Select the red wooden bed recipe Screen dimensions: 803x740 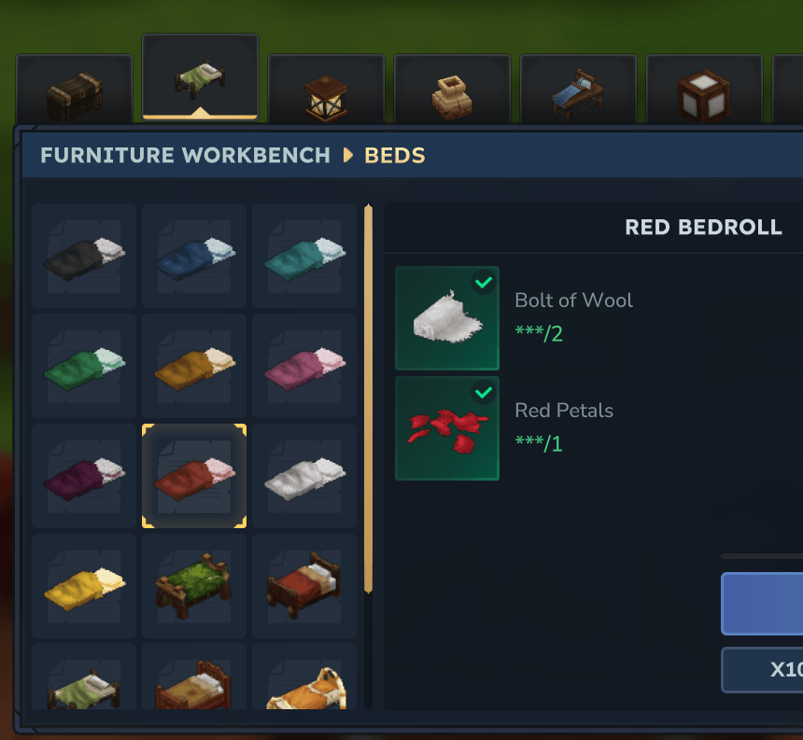(x=304, y=586)
